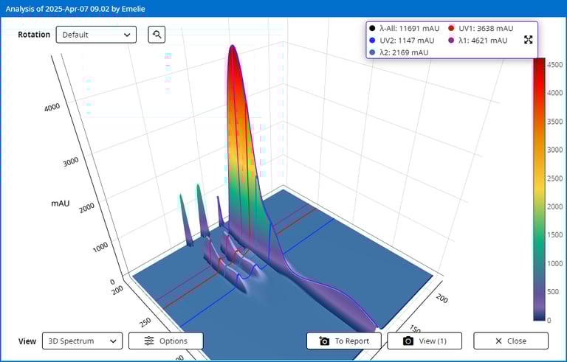Expand the View dropdown showing 3D Spectrum
Image resolution: width=567 pixels, height=362 pixels.
click(82, 341)
